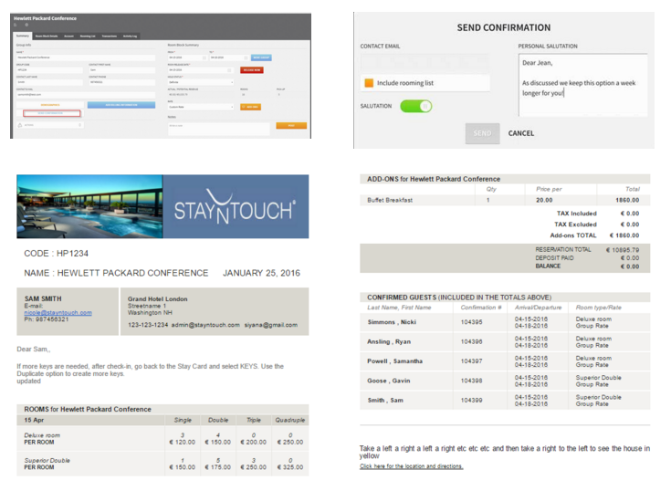The image size is (671, 491).
Task: Expand the Rate dropdown showing Custom Rate
Action: 201,107
